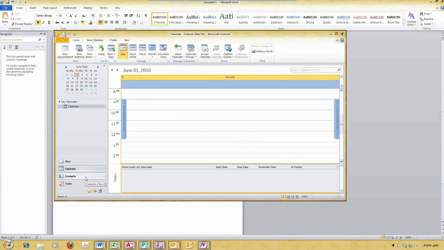
Task: Open Word's Page Layout tab
Action: [x=50, y=8]
